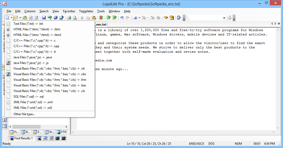Click the Find in Files icon
The width and height of the screenshot is (283, 148).
tap(172, 18)
